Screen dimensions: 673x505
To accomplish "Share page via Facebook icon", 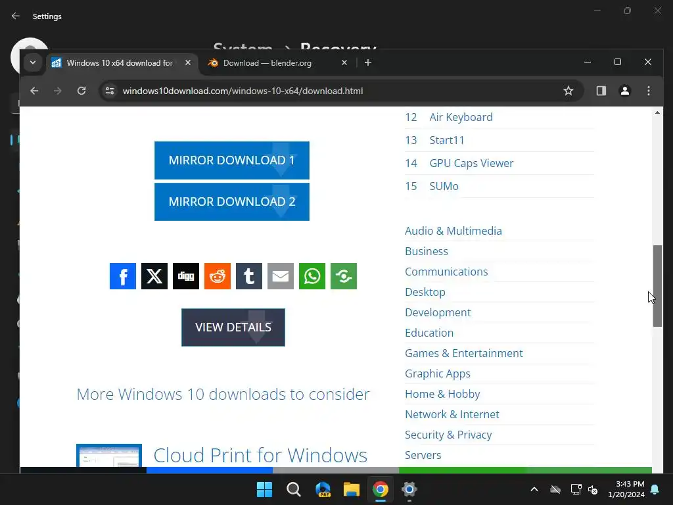I will [x=123, y=276].
